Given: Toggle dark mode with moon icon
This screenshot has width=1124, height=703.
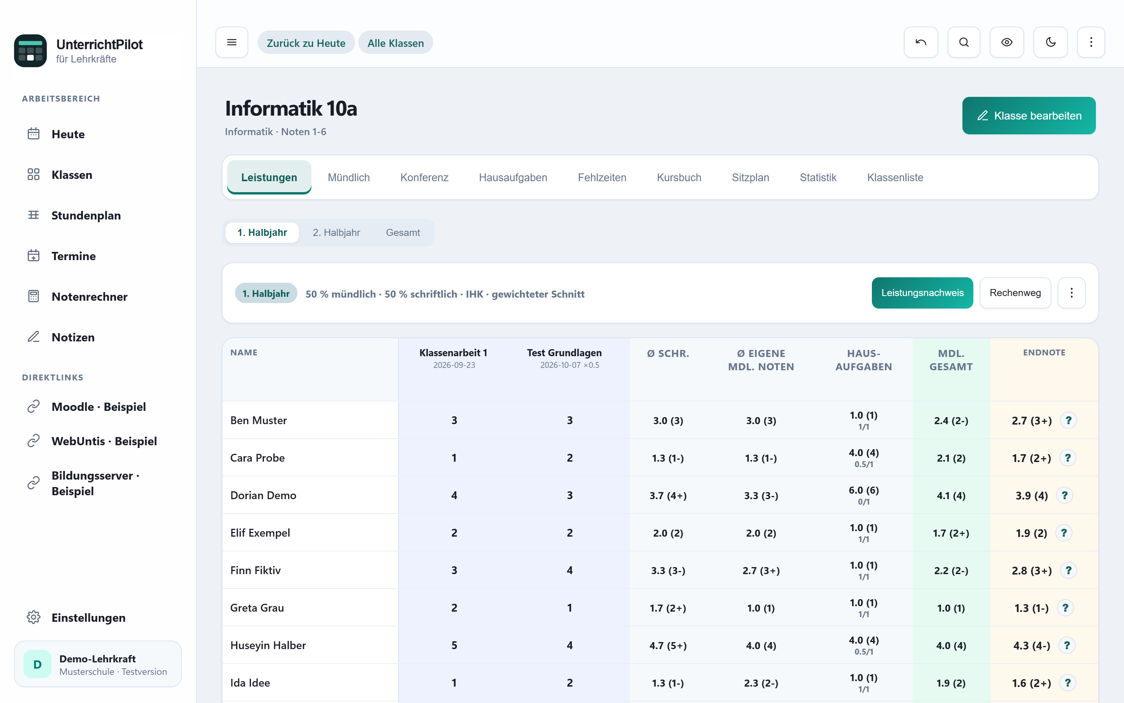Looking at the screenshot, I should pyautogui.click(x=1050, y=42).
